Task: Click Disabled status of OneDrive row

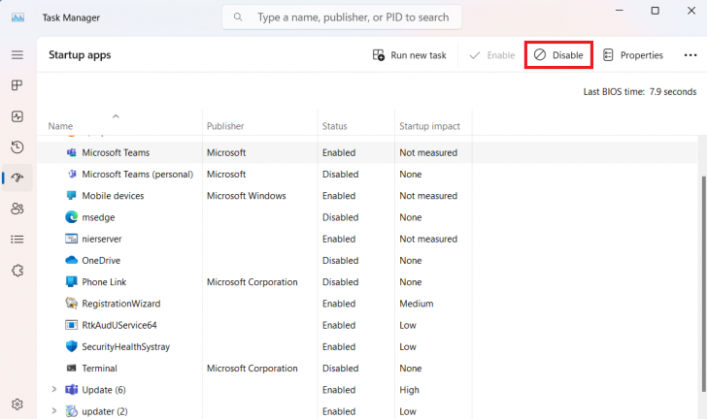Action: [x=341, y=260]
